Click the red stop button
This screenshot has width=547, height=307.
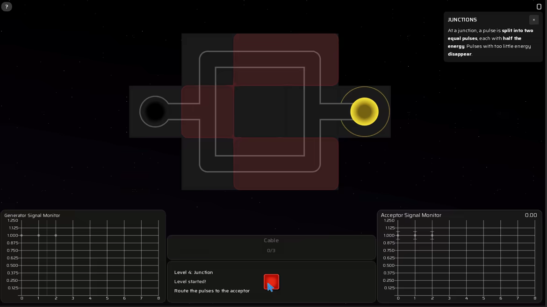[x=272, y=282]
